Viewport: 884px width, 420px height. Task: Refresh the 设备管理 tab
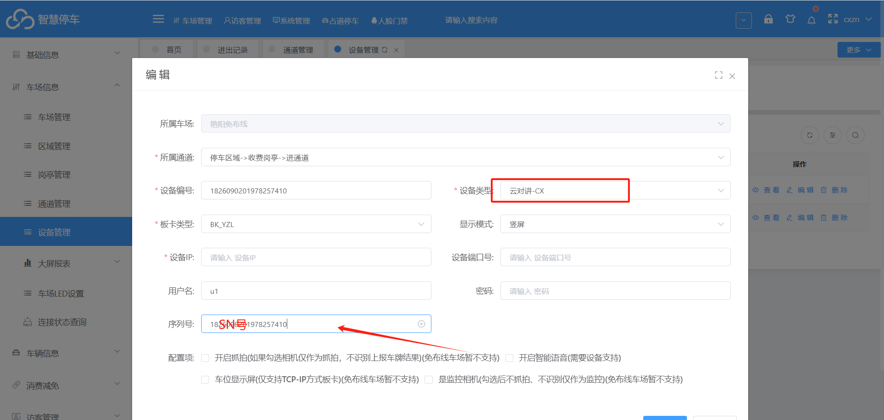tap(384, 50)
